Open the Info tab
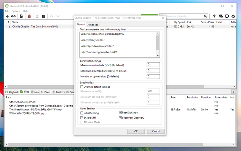The width and height of the screenshot is (241, 151). [x=35, y=92]
